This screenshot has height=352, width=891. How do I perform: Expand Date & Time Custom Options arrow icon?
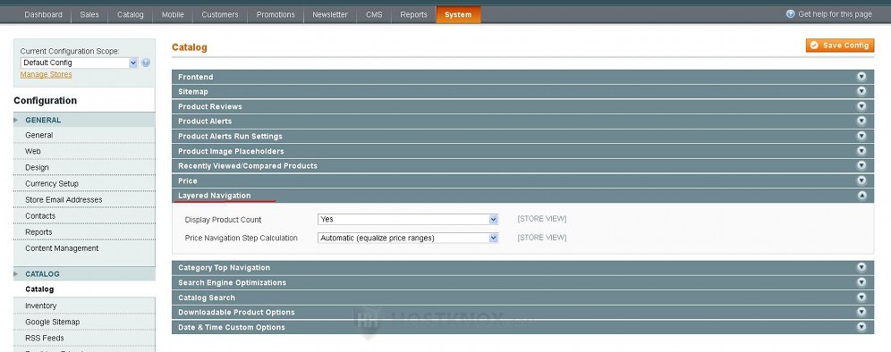click(861, 327)
